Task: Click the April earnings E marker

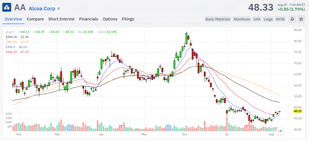Action: [122, 128]
